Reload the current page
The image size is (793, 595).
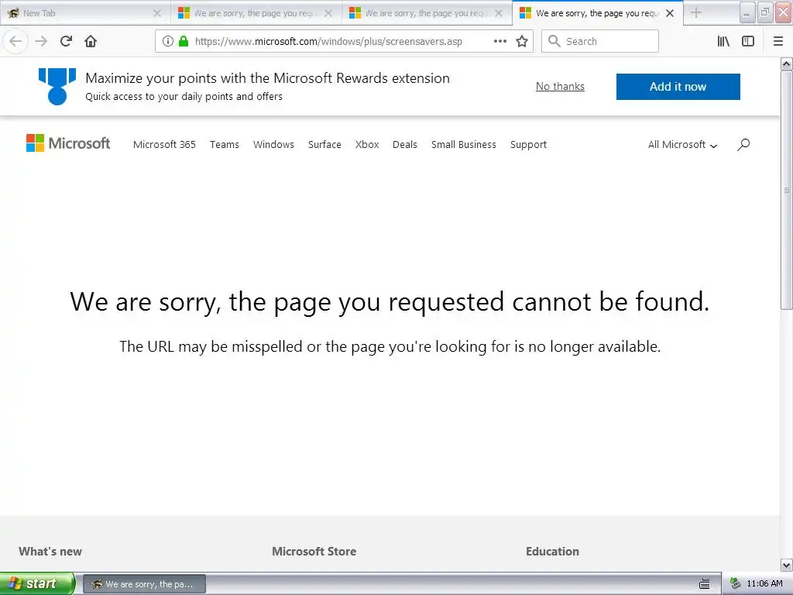point(66,41)
